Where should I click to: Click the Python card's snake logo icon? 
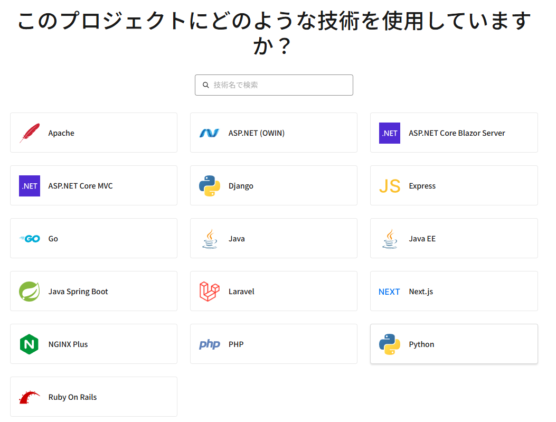pos(390,344)
